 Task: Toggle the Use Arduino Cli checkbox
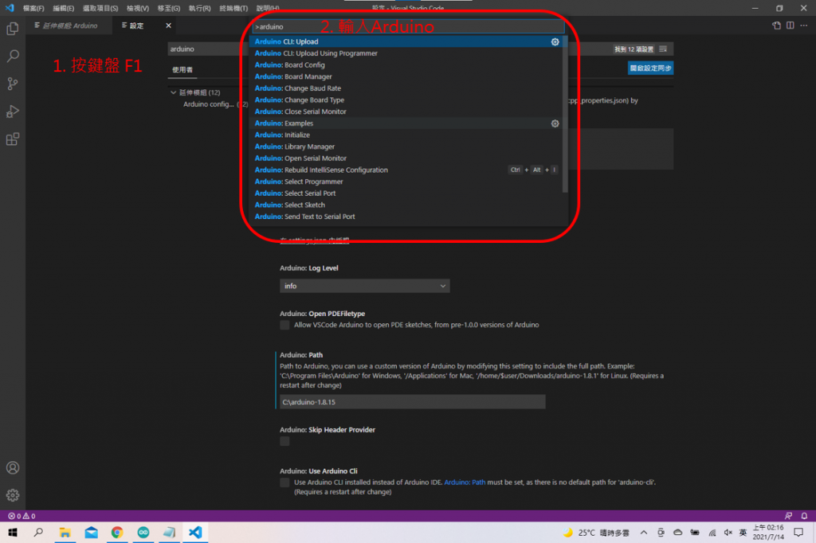point(284,482)
